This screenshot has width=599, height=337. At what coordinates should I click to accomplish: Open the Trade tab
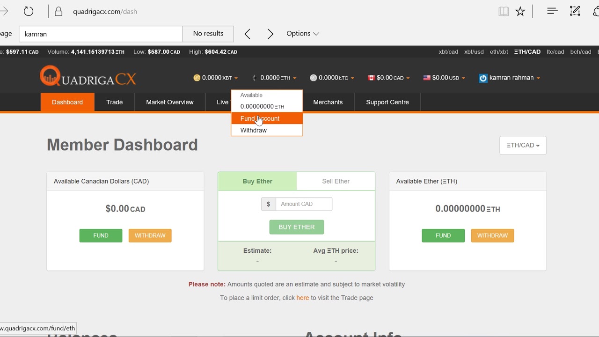(115, 102)
